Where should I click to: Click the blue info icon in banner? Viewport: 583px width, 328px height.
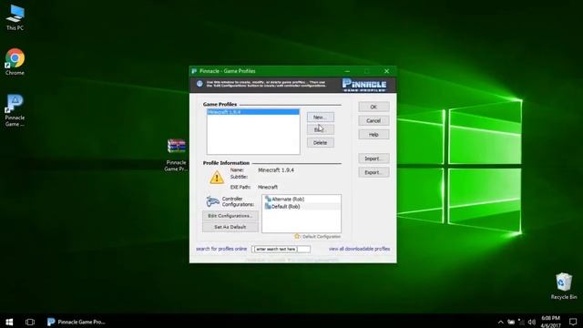click(199, 84)
